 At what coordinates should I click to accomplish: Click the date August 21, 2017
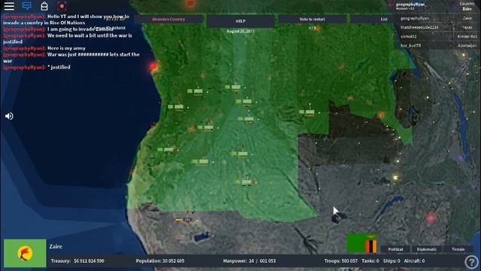click(240, 32)
